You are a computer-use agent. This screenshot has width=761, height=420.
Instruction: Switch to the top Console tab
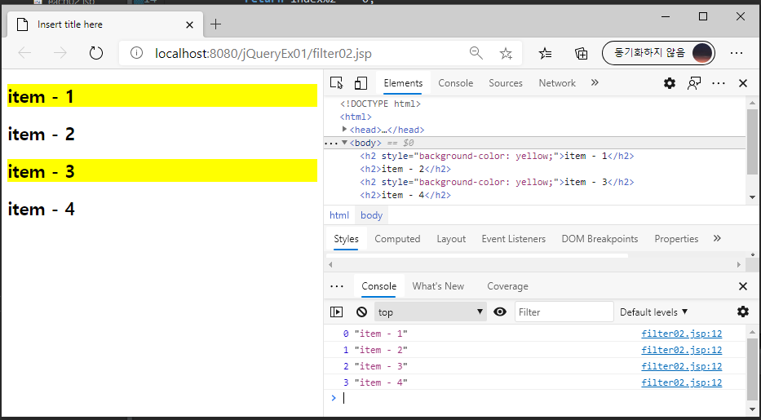point(456,83)
